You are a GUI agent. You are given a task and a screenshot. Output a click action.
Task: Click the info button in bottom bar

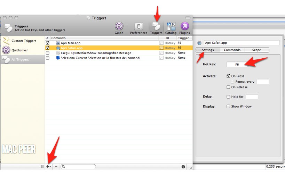click(x=183, y=167)
